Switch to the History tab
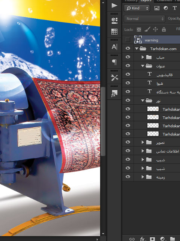 click(131, 1)
